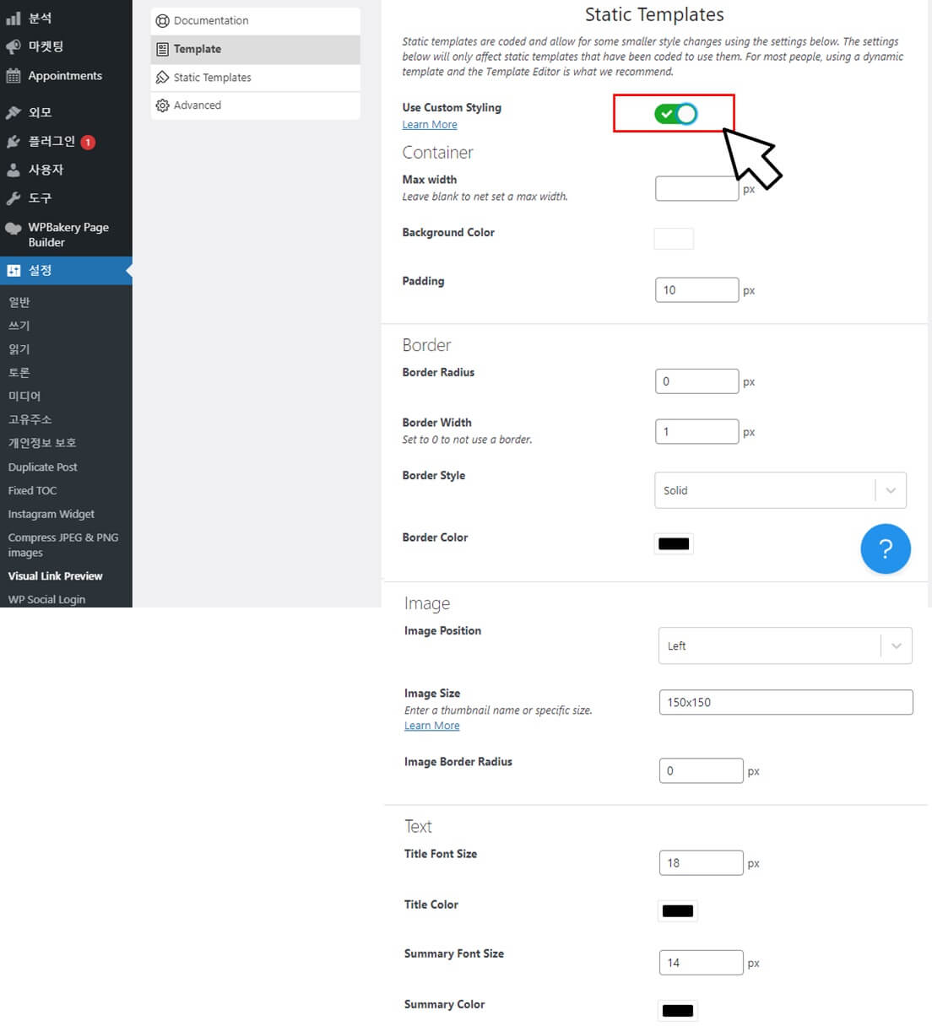Click the Static Templates brush icon

tap(163, 78)
